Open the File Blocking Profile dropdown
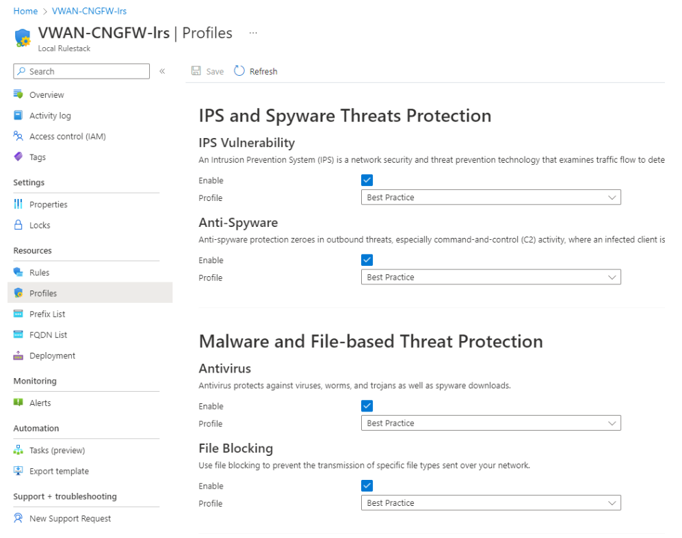 (x=490, y=503)
